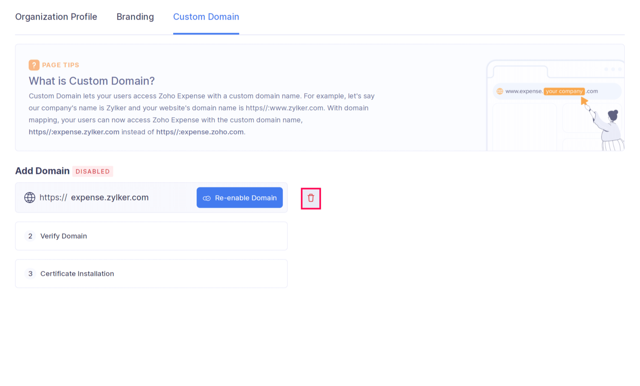Click the red trash icon to delete domain
This screenshot has width=640, height=386.
pyautogui.click(x=311, y=198)
